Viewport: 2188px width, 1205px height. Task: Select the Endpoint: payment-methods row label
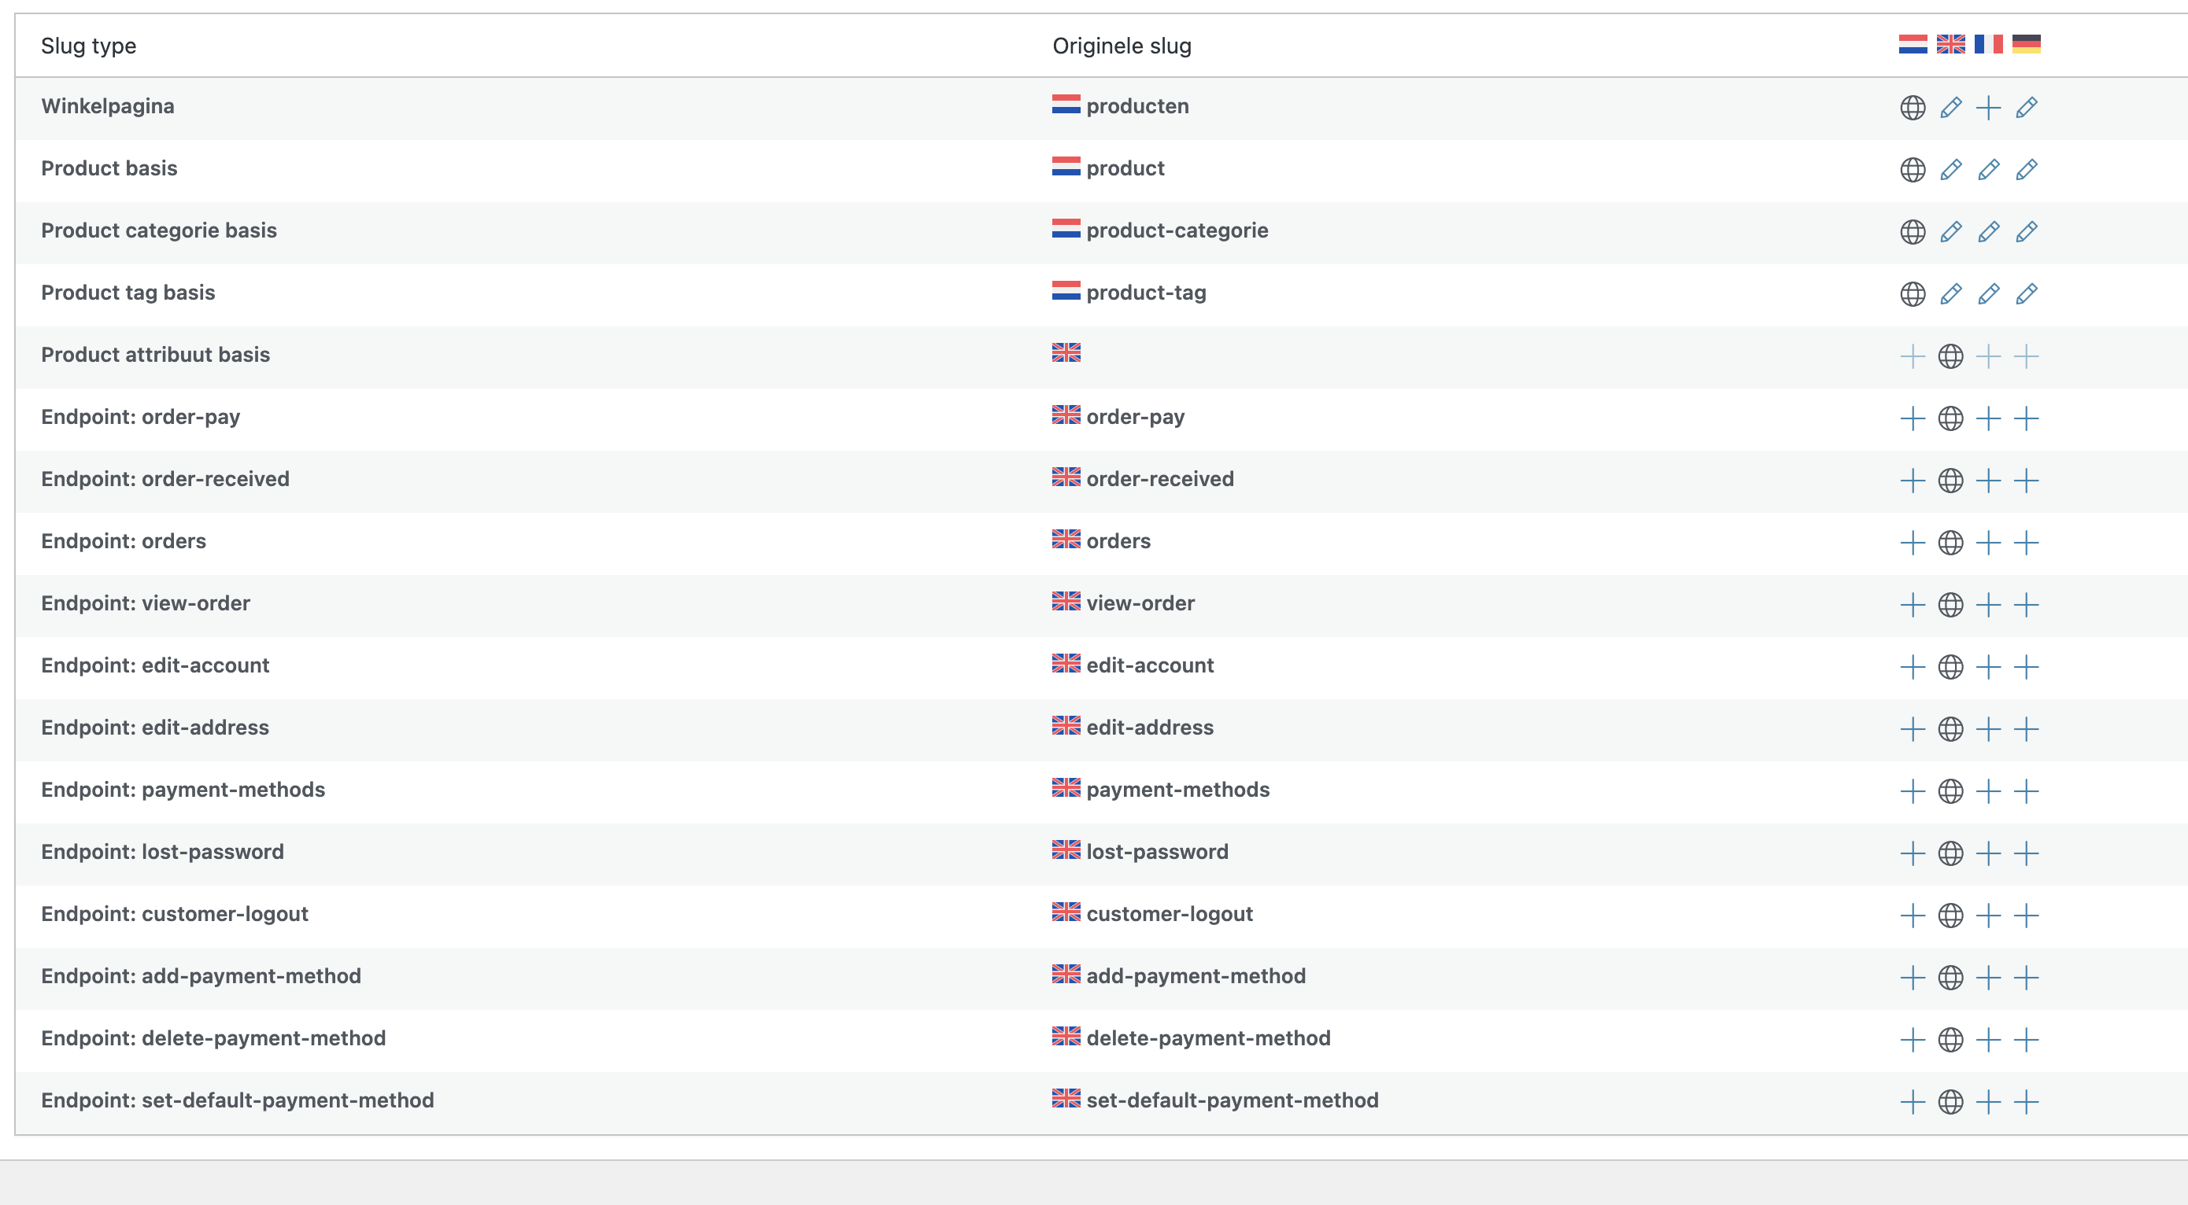pos(183,789)
